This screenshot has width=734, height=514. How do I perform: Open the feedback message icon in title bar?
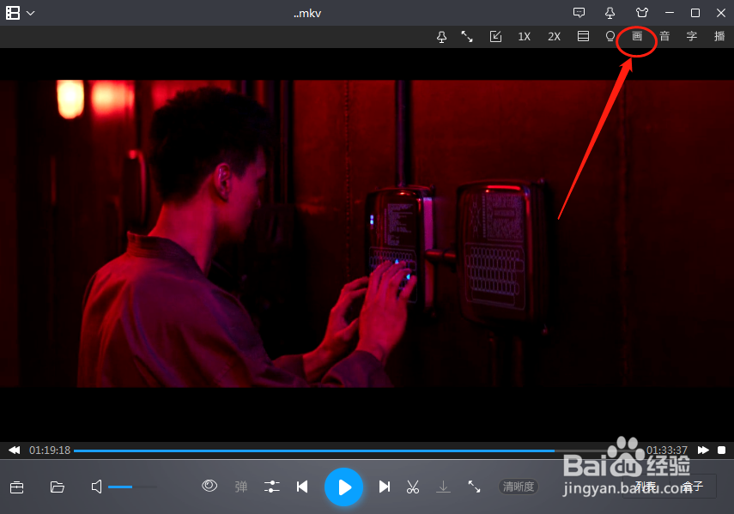[579, 13]
